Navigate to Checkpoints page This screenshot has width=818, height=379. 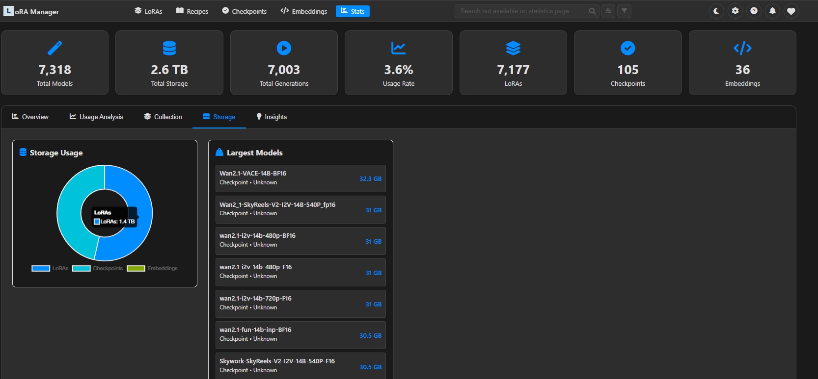(x=244, y=11)
